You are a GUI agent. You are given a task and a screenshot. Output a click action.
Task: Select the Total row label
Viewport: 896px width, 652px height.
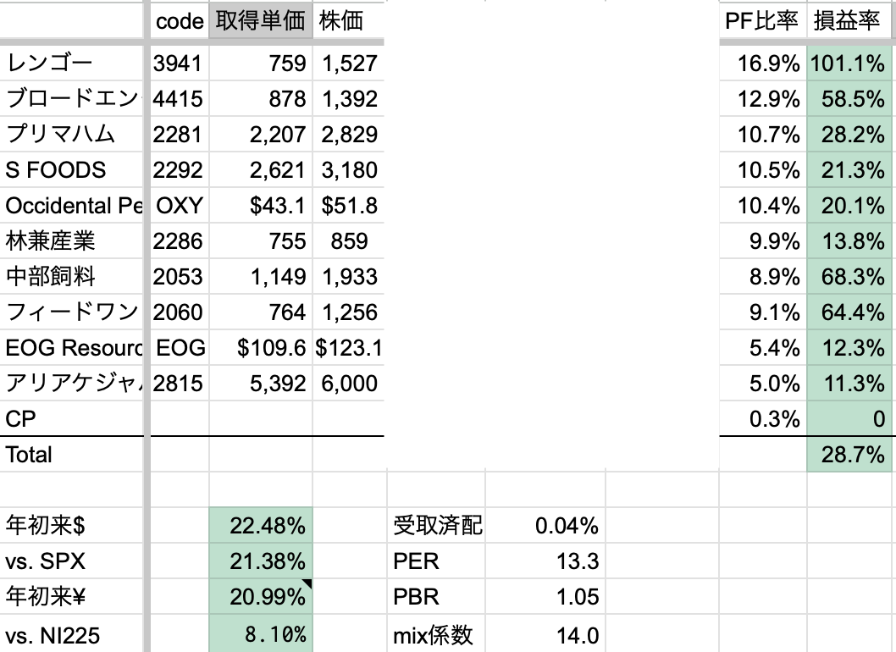[x=71, y=455]
